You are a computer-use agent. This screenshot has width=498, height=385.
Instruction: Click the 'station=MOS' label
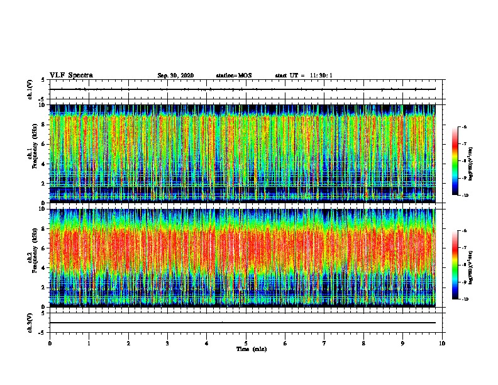[234, 75]
